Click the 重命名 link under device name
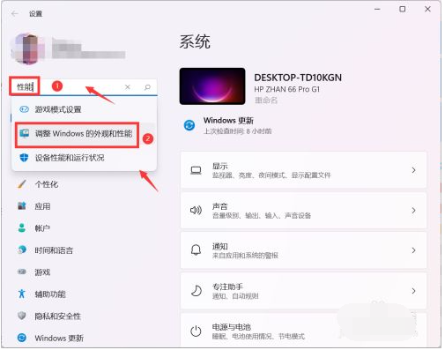 [266, 101]
